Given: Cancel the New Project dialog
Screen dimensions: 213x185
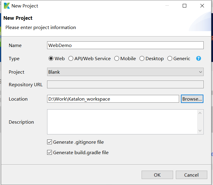Looking at the screenshot, I should [x=191, y=175].
